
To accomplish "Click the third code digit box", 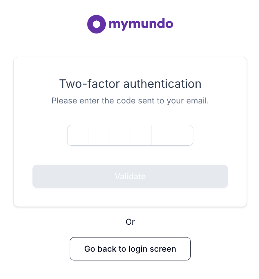I will click(120, 135).
